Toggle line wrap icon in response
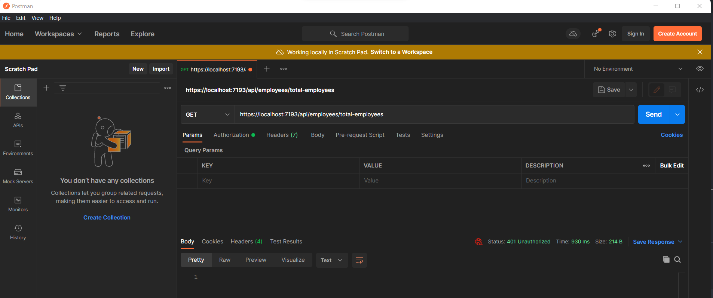This screenshot has width=713, height=298. 359,260
